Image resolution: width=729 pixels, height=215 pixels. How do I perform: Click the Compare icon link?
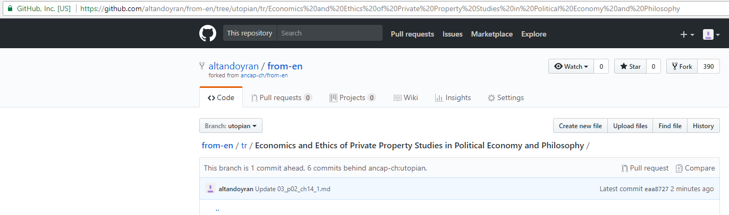tap(679, 168)
